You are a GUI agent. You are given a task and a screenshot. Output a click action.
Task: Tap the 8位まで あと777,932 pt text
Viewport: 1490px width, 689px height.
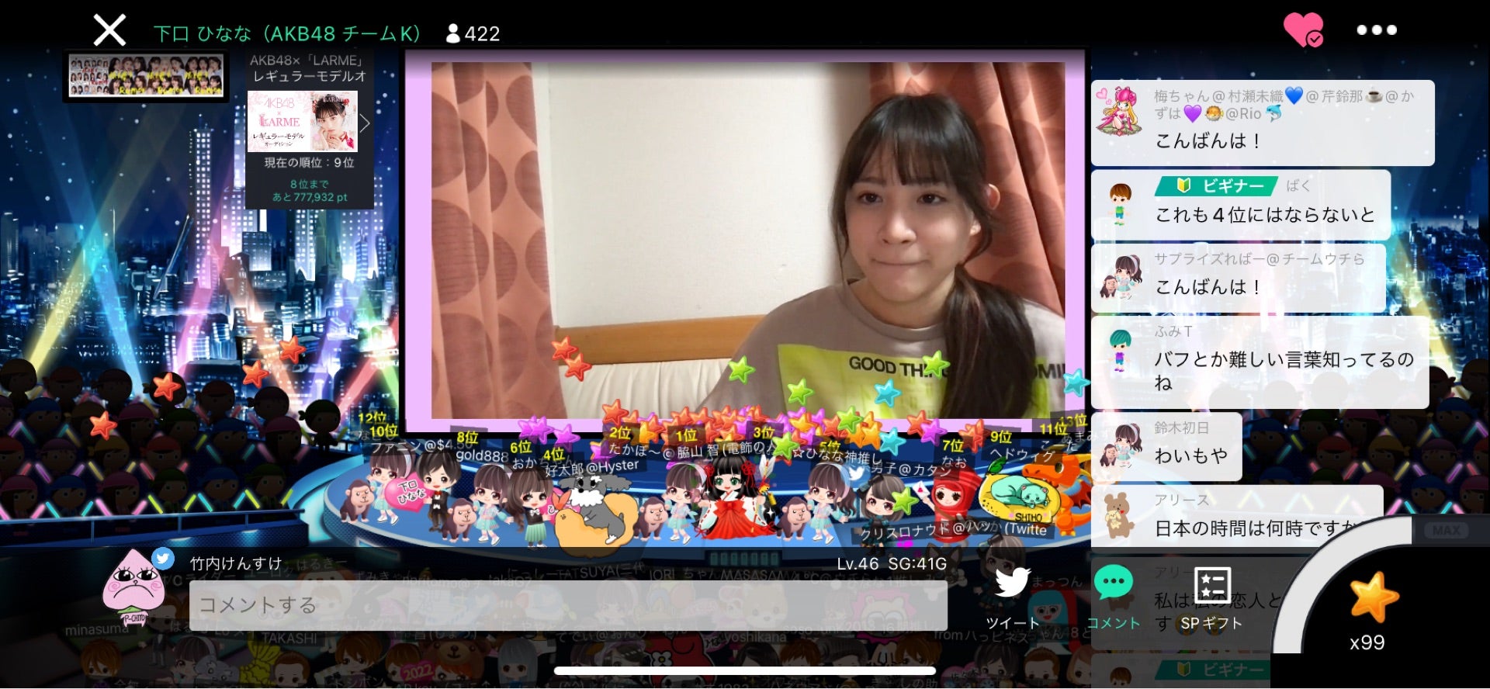[309, 191]
